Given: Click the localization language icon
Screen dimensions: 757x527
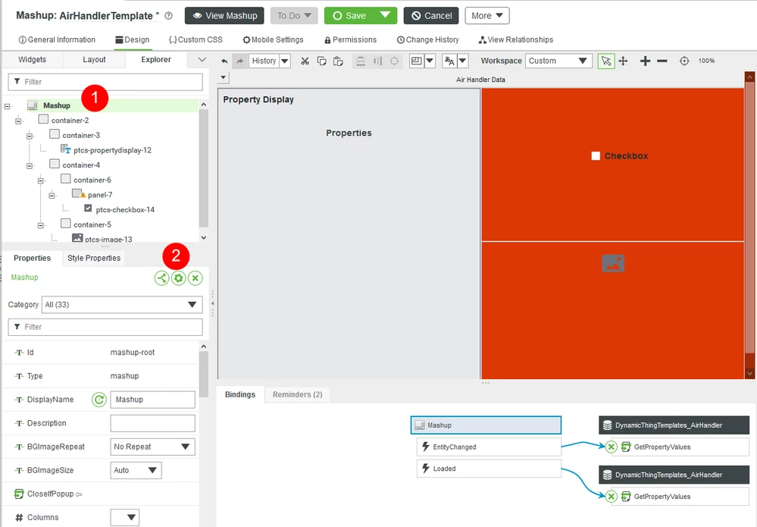Looking at the screenshot, I should click(449, 61).
